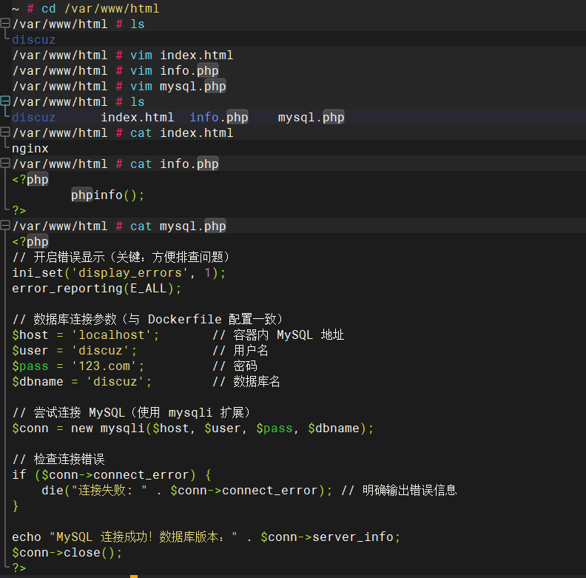Collapse the 'cat mysql.php' output block
The height and width of the screenshot is (578, 586).
tap(5, 226)
